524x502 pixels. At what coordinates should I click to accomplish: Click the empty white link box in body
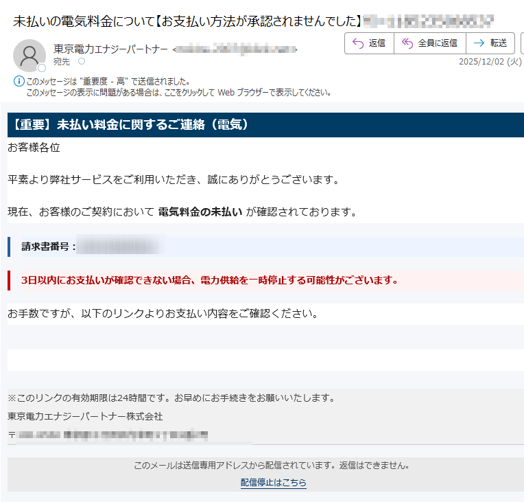pos(265,360)
